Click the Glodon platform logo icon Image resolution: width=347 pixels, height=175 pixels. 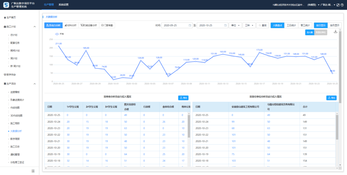pyautogui.click(x=6, y=5)
